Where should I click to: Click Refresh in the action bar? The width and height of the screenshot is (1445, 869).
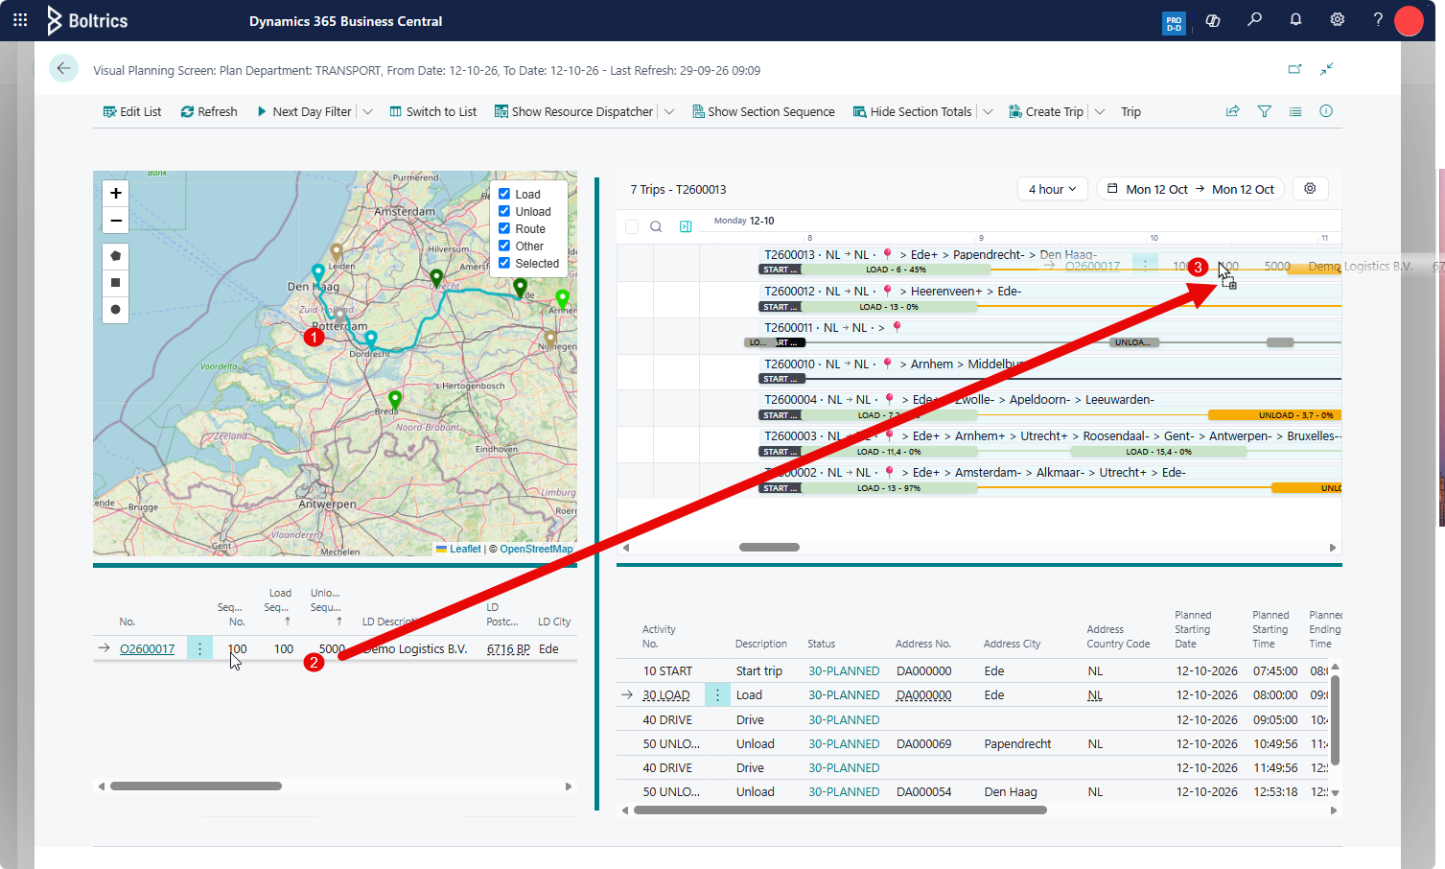click(209, 112)
